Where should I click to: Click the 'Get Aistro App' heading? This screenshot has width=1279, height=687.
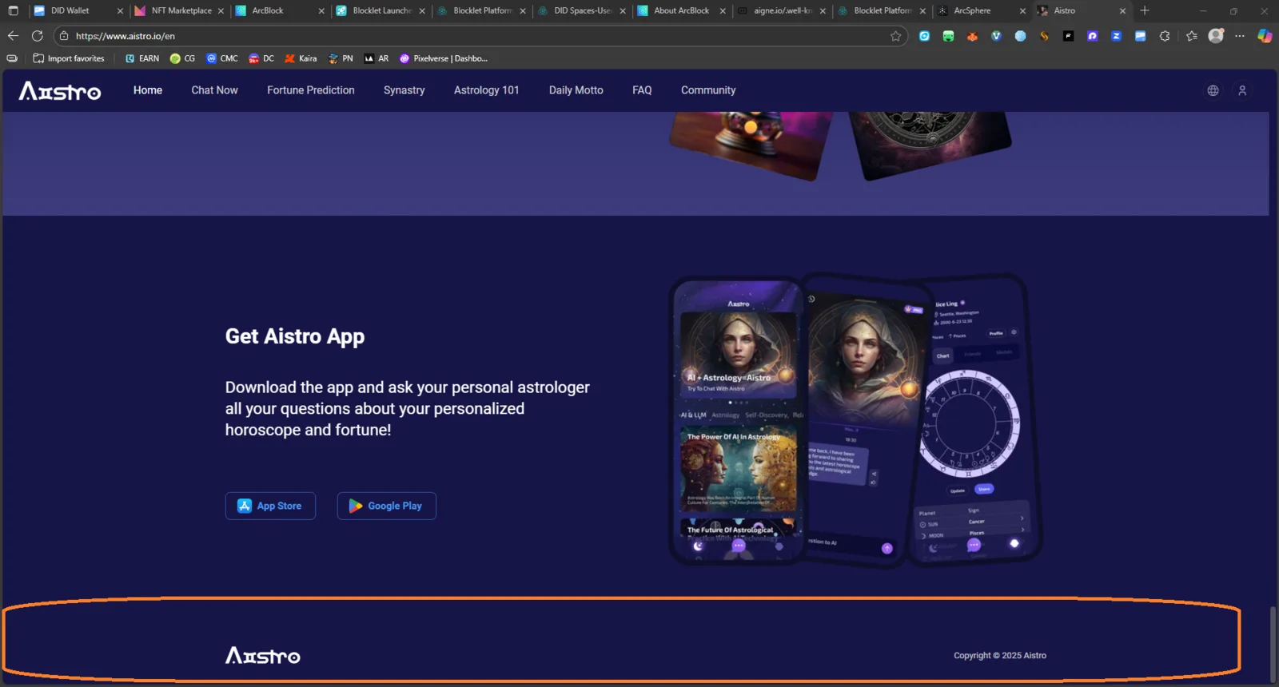click(295, 336)
